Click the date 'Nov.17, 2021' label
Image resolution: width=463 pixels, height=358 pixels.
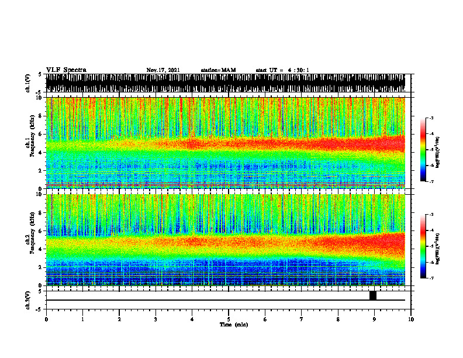(x=163, y=70)
